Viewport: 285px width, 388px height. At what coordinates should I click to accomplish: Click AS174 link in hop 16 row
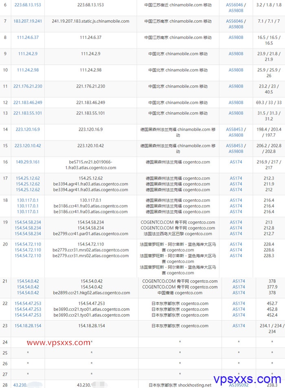pos(236,162)
